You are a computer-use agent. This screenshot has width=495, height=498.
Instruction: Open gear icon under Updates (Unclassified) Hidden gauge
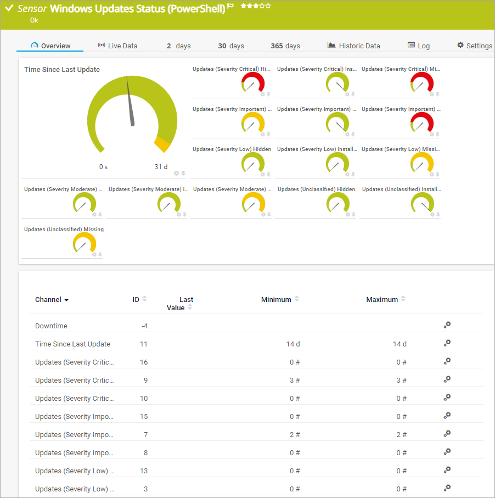pos(347,214)
